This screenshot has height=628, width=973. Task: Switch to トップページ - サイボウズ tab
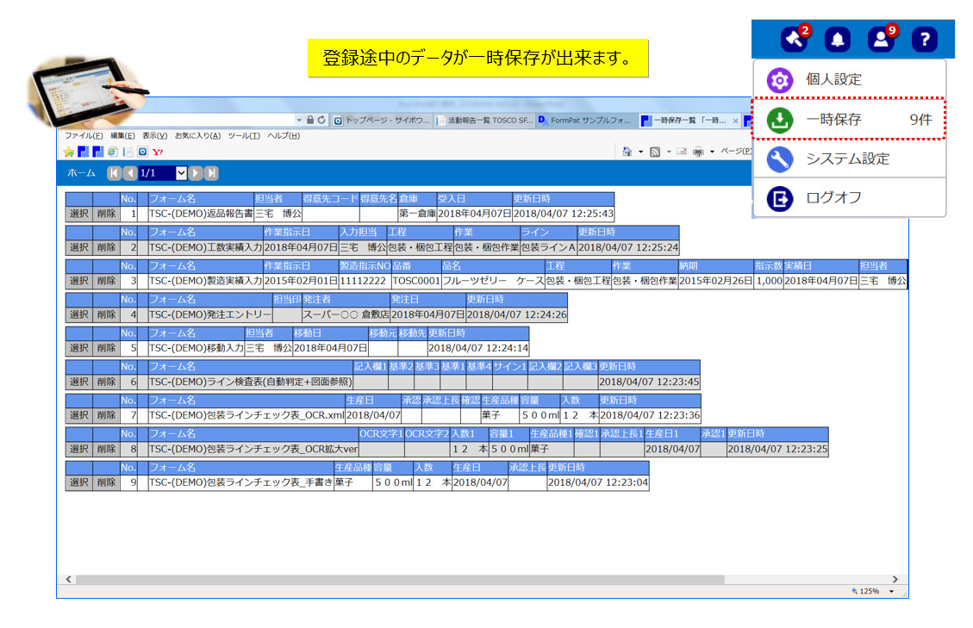[x=382, y=121]
